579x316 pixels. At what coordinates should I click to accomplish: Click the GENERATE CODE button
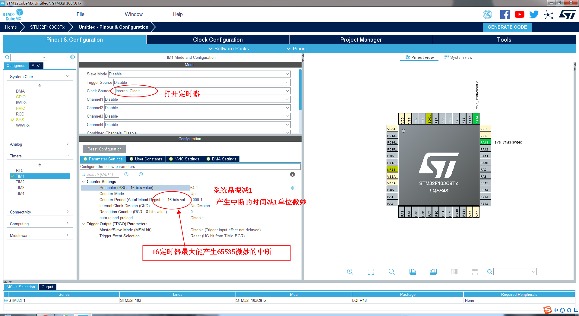(x=507, y=27)
